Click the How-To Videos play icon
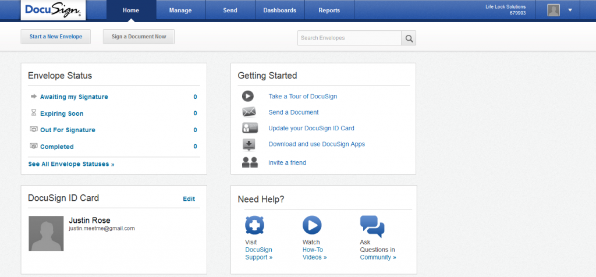Image resolution: width=596 pixels, height=277 pixels. (312, 225)
